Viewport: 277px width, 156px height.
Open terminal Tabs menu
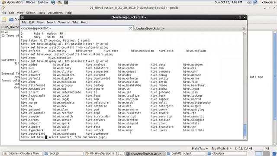(75, 22)
